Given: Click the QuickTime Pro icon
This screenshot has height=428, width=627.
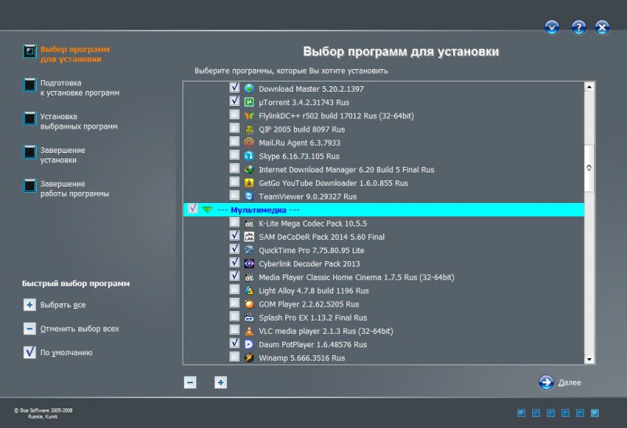Looking at the screenshot, I should (x=248, y=250).
